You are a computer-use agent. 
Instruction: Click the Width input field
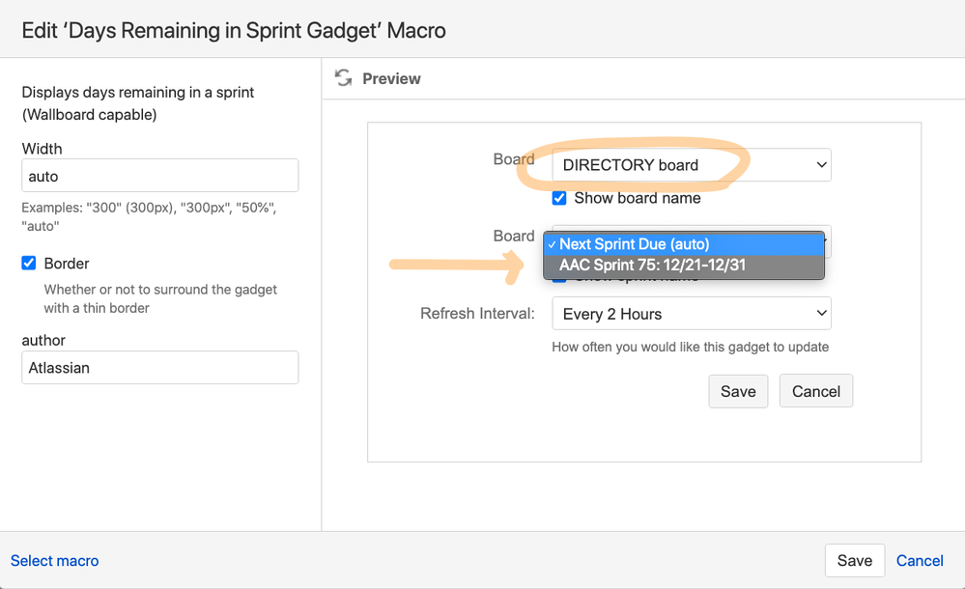point(160,176)
